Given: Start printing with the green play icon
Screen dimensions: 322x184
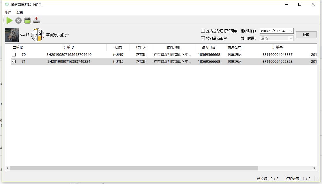Looking at the screenshot, I should point(9,20).
